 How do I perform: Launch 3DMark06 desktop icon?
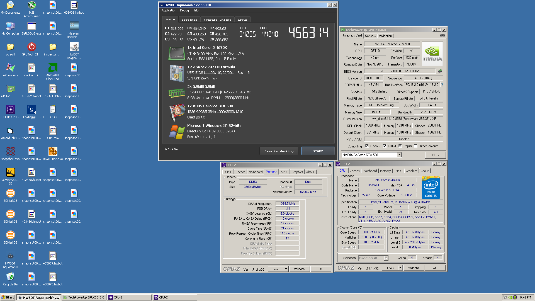(10, 237)
